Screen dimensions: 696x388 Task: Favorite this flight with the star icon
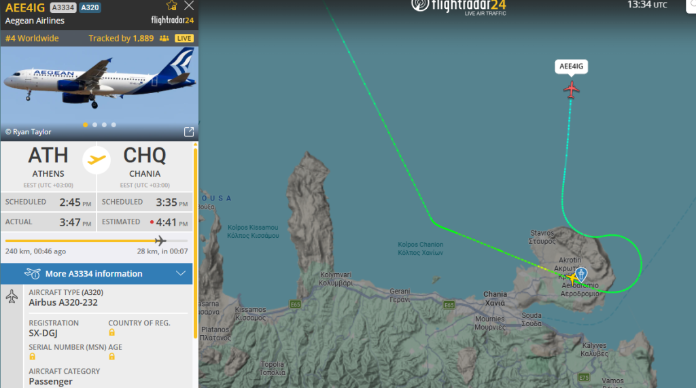click(x=172, y=5)
